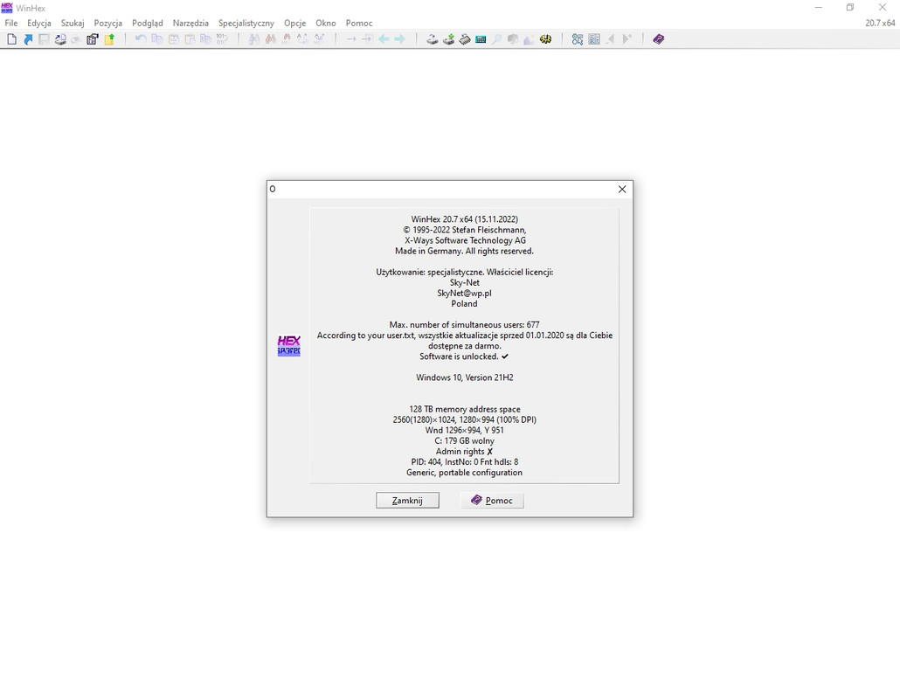
Task: Restore the WinHex main window
Action: point(850,8)
